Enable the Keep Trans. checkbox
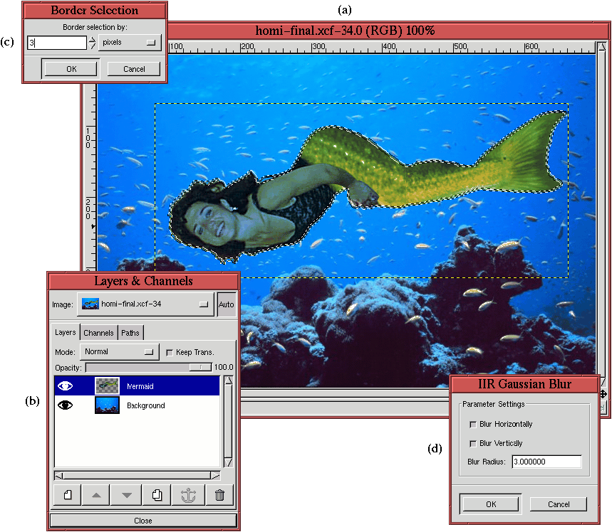The width and height of the screenshot is (612, 532). (x=169, y=352)
